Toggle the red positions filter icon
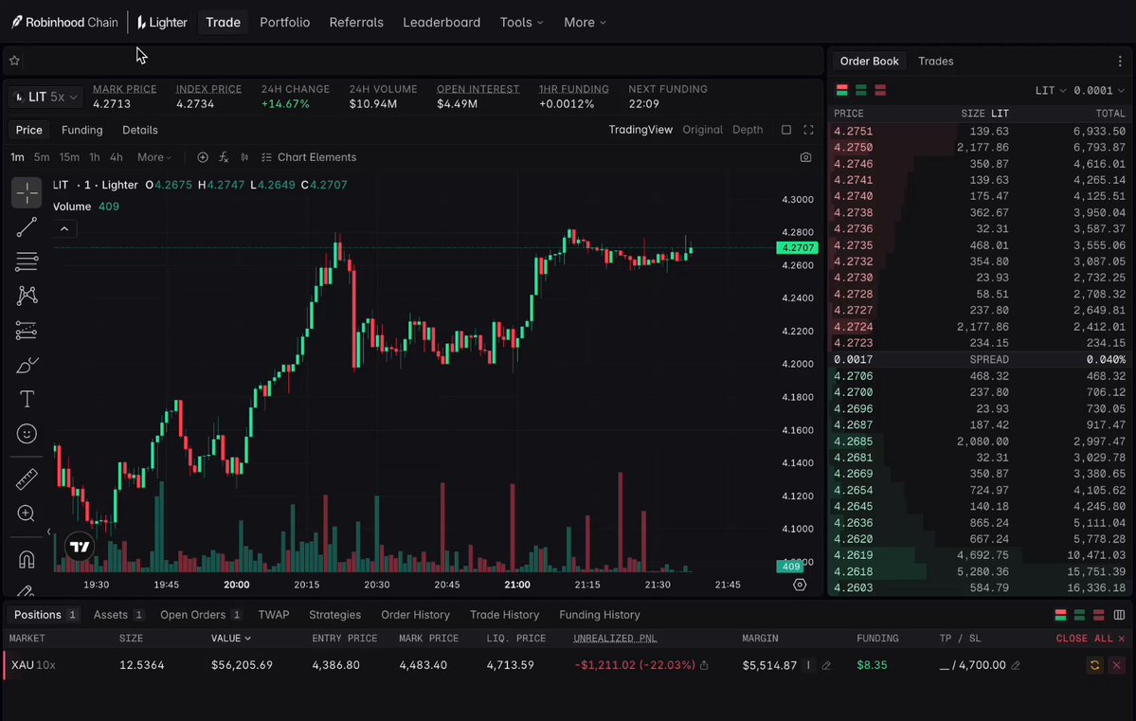 pos(1099,615)
